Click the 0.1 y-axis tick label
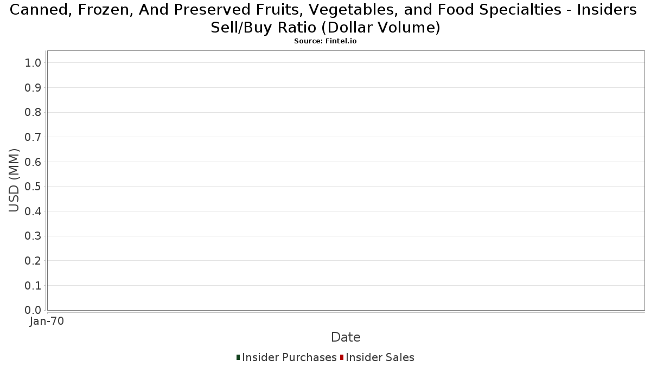 (33, 286)
